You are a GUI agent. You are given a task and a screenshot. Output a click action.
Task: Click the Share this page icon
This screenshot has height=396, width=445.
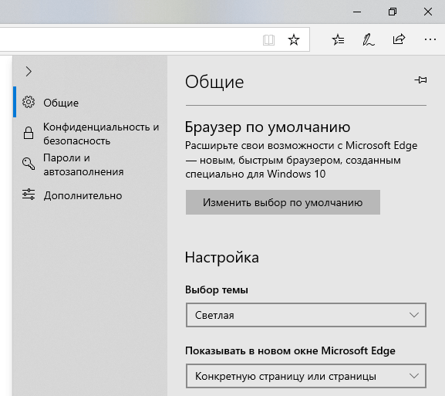(399, 39)
